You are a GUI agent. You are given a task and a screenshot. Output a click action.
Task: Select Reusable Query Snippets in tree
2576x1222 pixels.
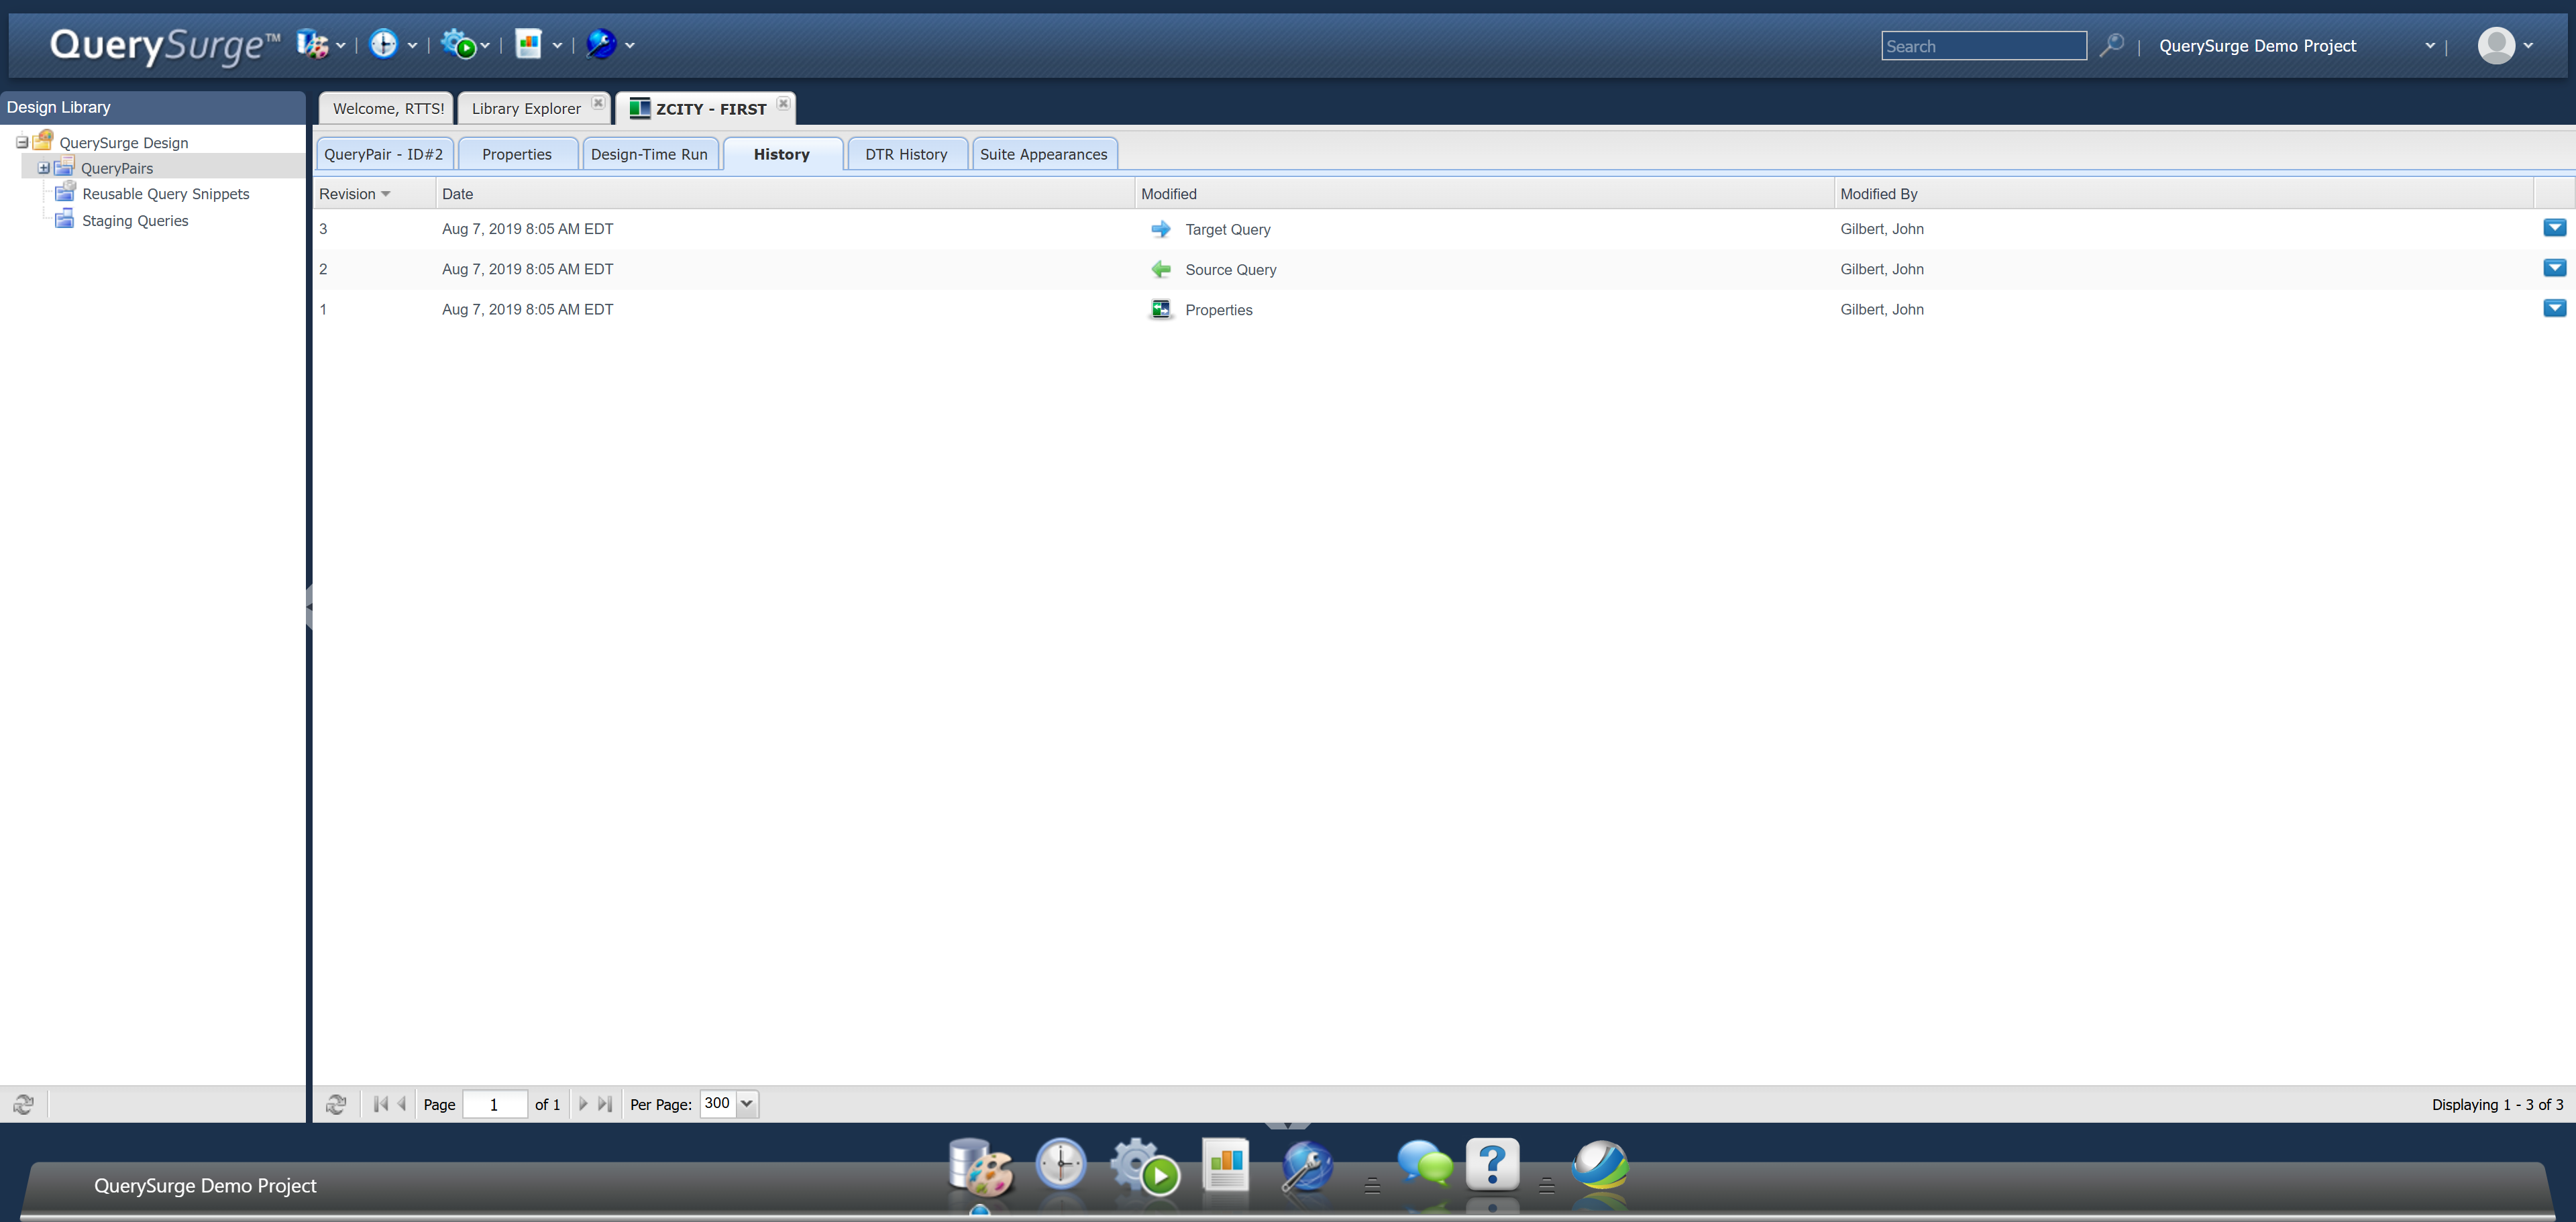(x=166, y=194)
